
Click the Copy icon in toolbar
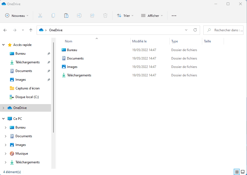[x=53, y=16]
